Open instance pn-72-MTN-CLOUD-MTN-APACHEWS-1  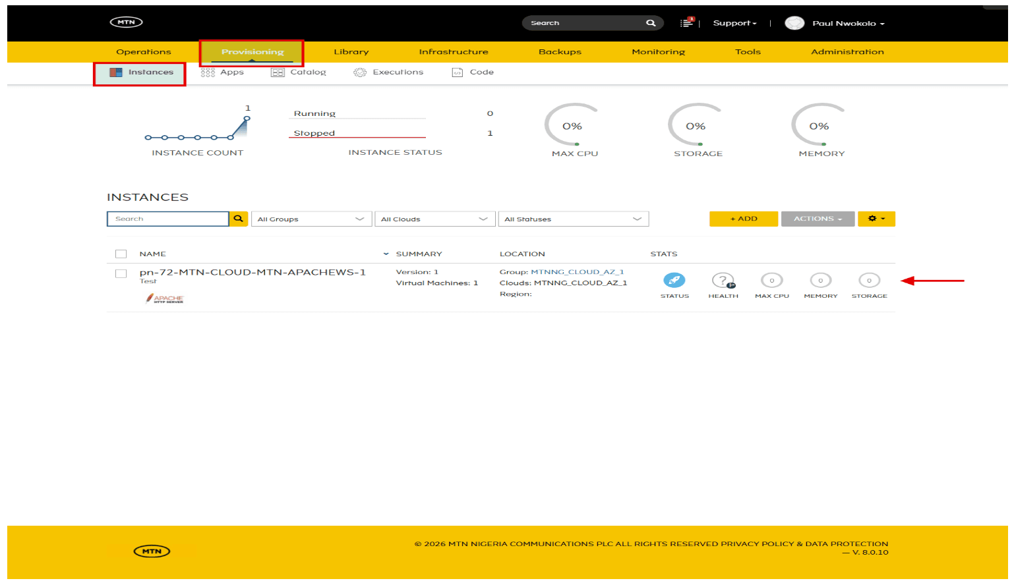(253, 272)
